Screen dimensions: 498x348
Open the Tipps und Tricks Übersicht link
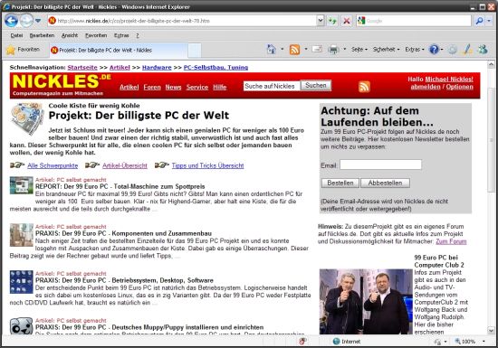[x=207, y=165]
